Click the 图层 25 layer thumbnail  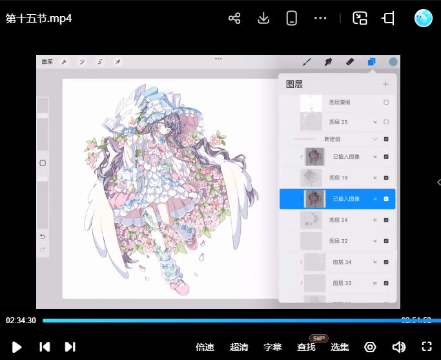click(311, 122)
